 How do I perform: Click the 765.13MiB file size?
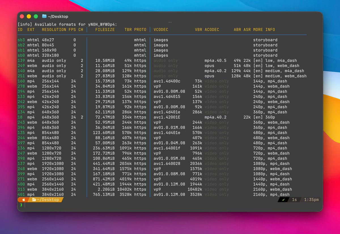[x=104, y=195]
